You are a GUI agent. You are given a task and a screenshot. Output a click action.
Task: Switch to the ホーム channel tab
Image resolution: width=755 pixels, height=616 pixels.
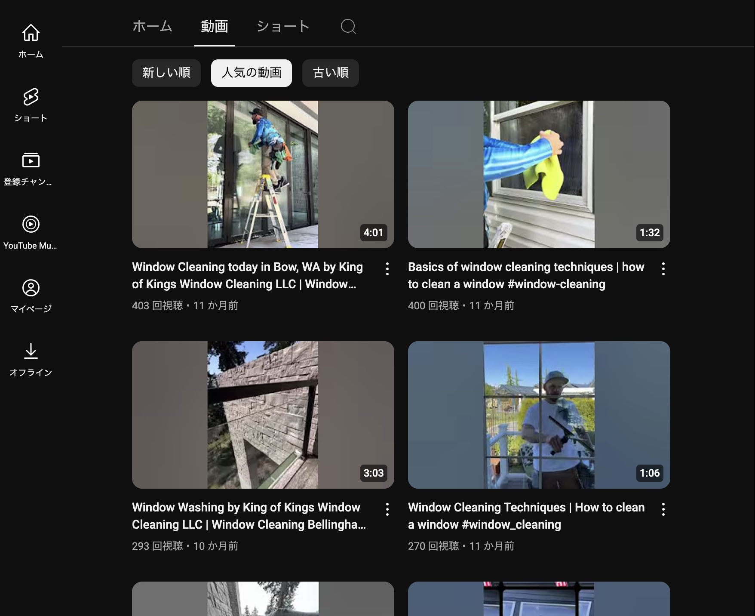click(x=152, y=27)
